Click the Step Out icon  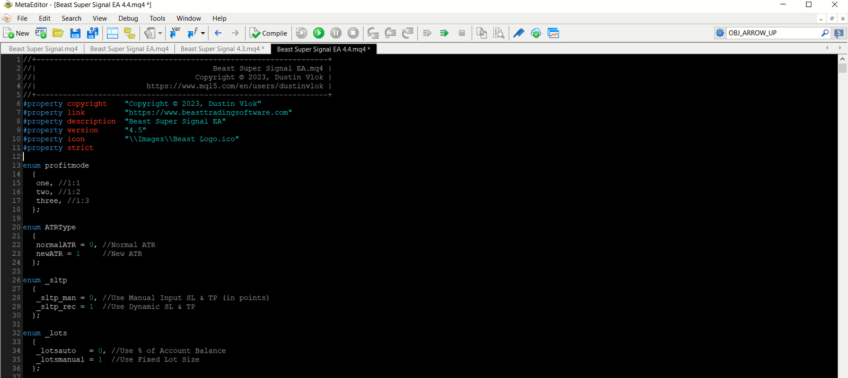407,33
